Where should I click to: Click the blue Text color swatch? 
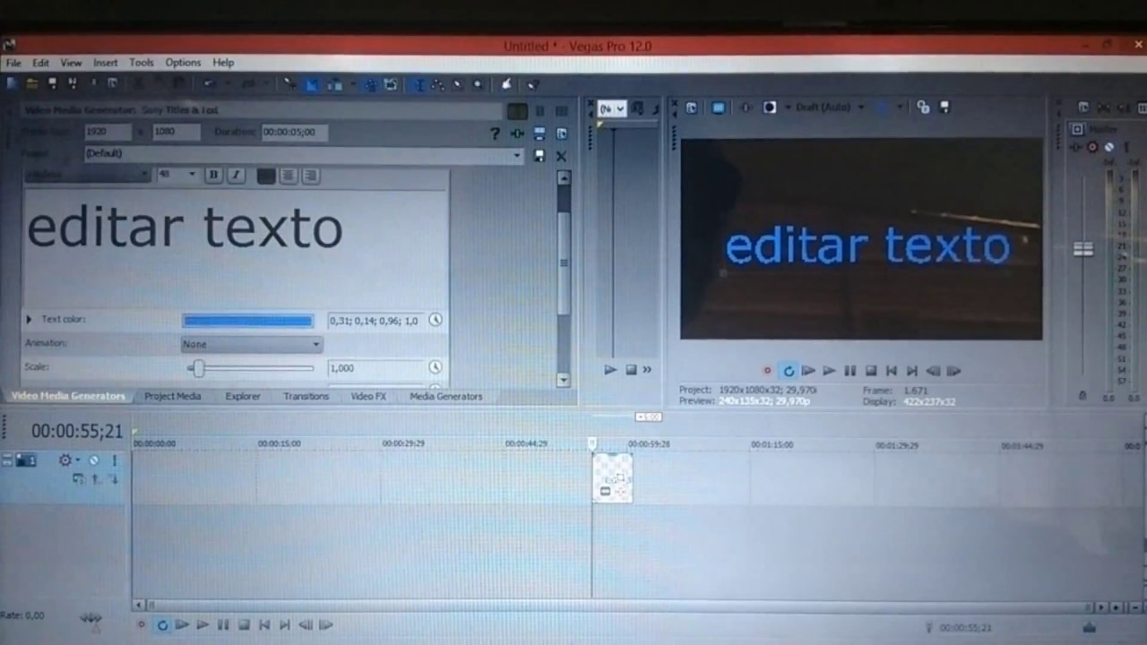[248, 321]
